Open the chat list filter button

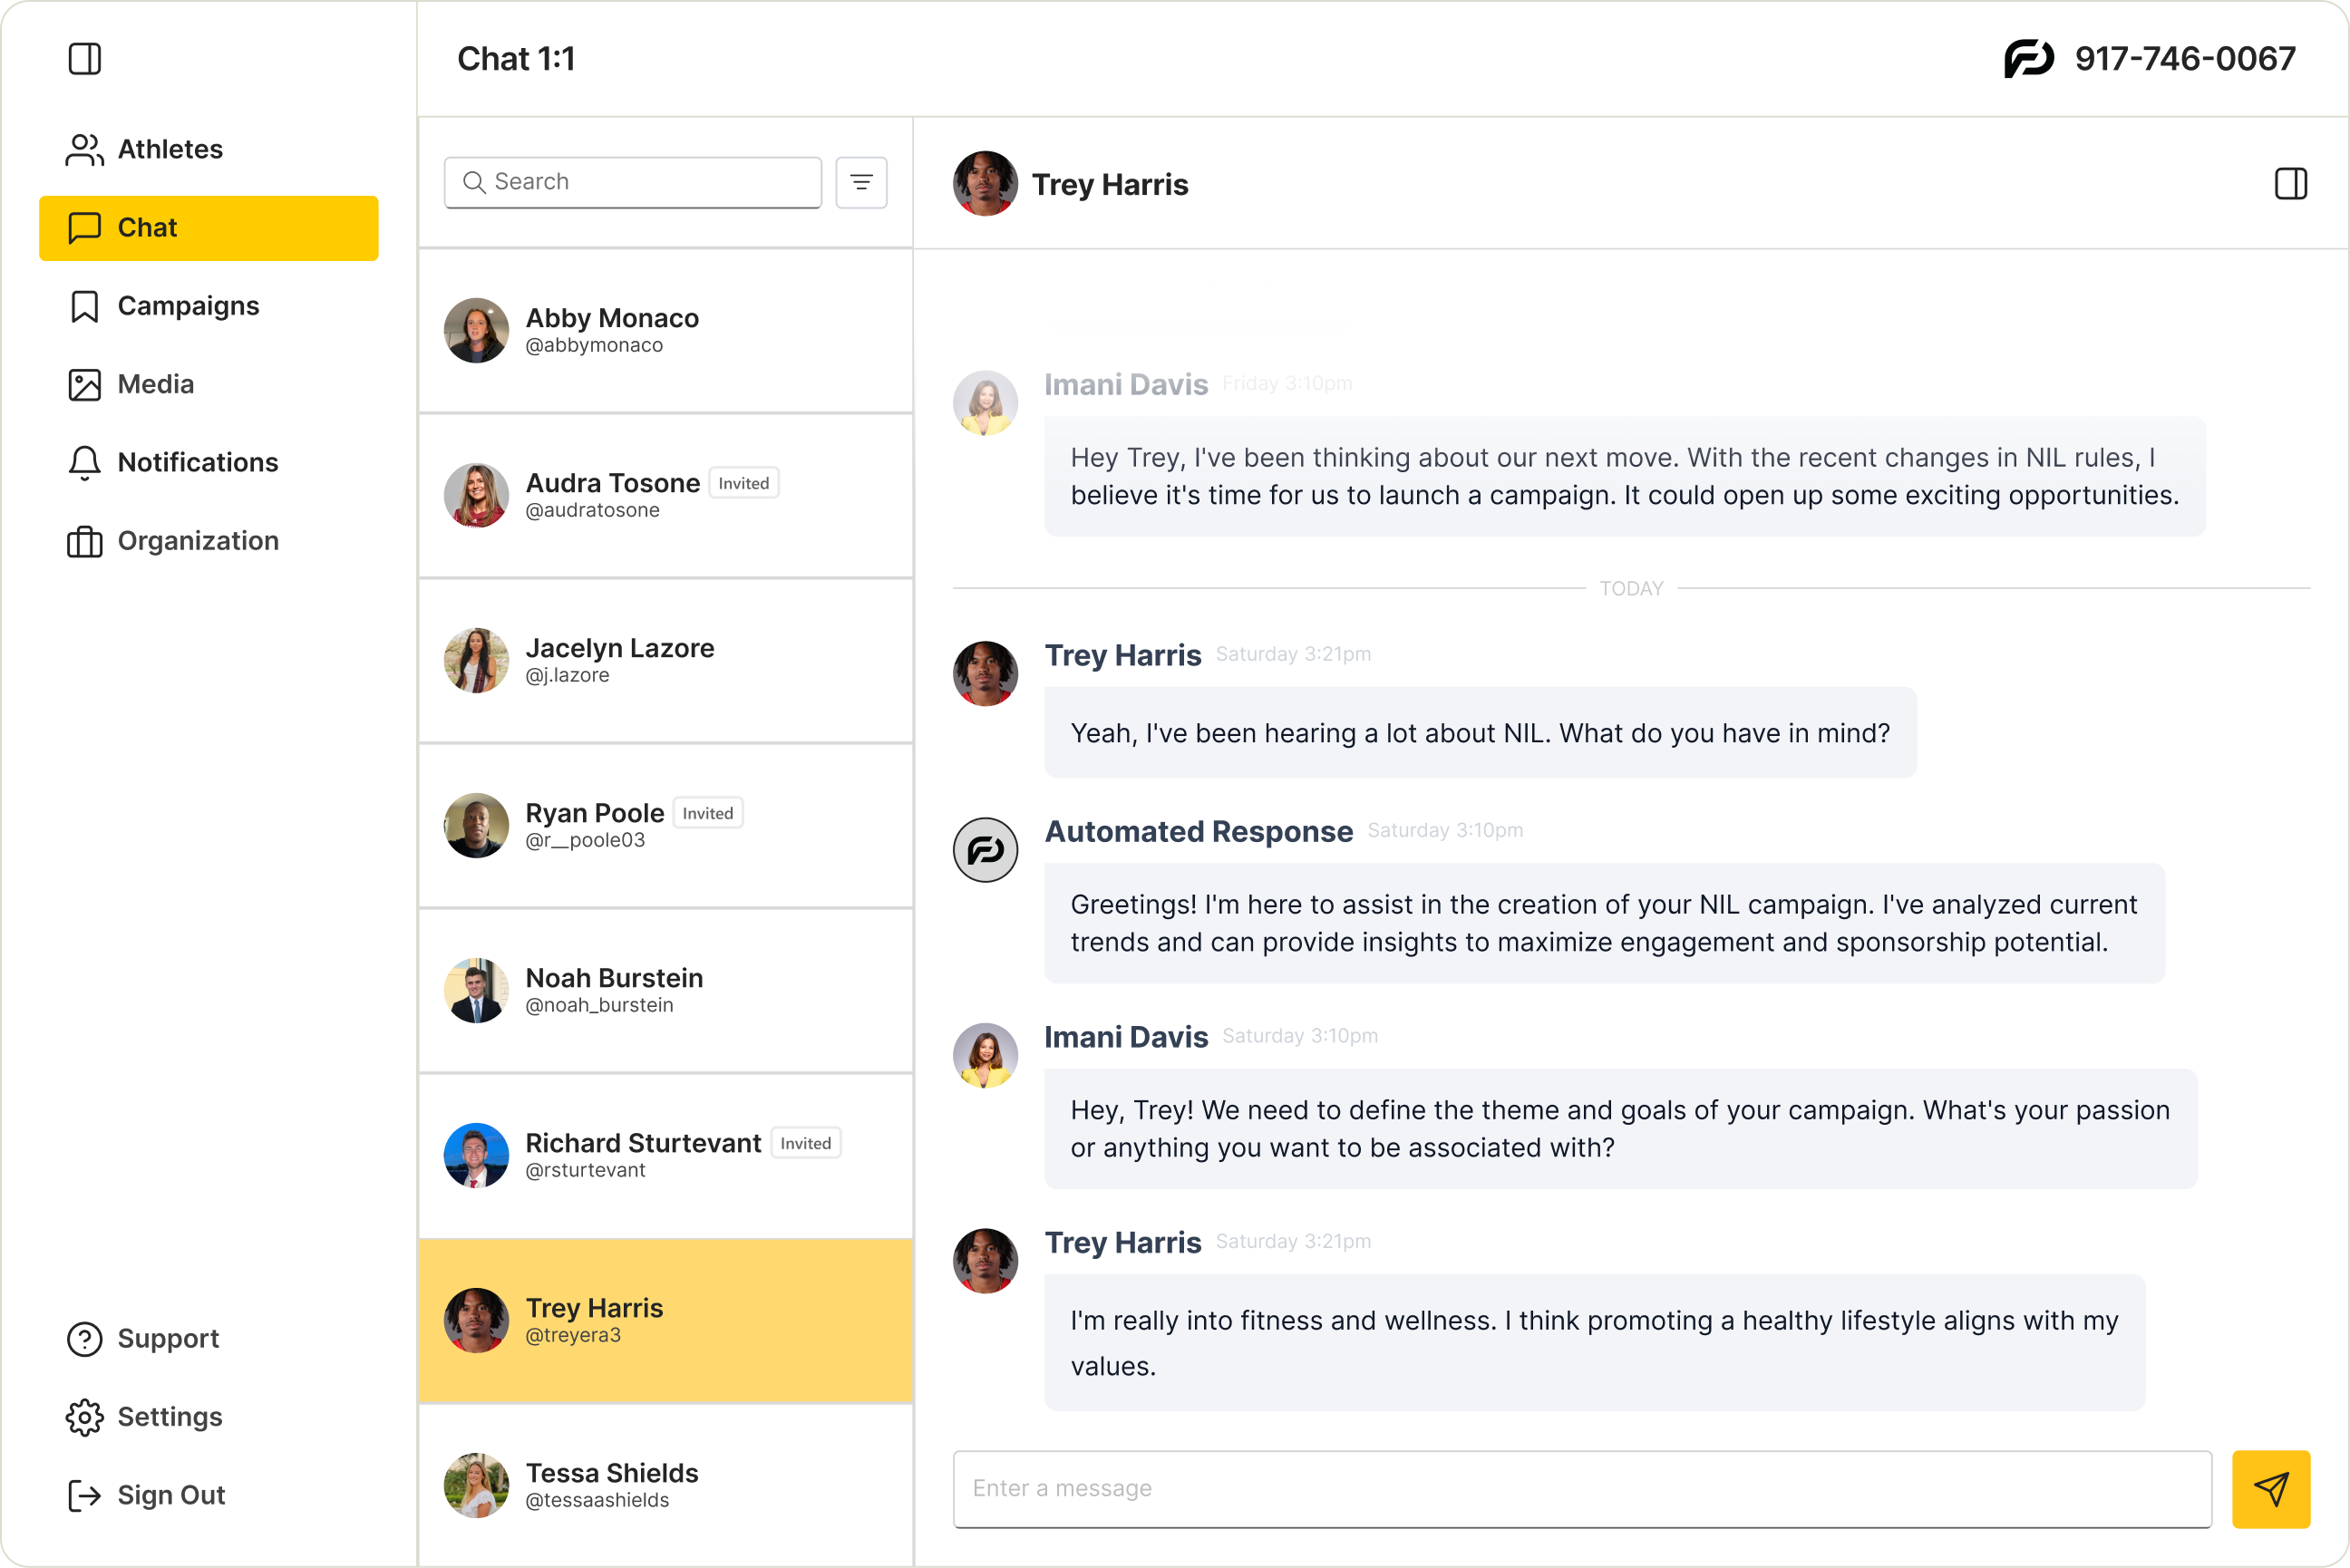(x=861, y=182)
